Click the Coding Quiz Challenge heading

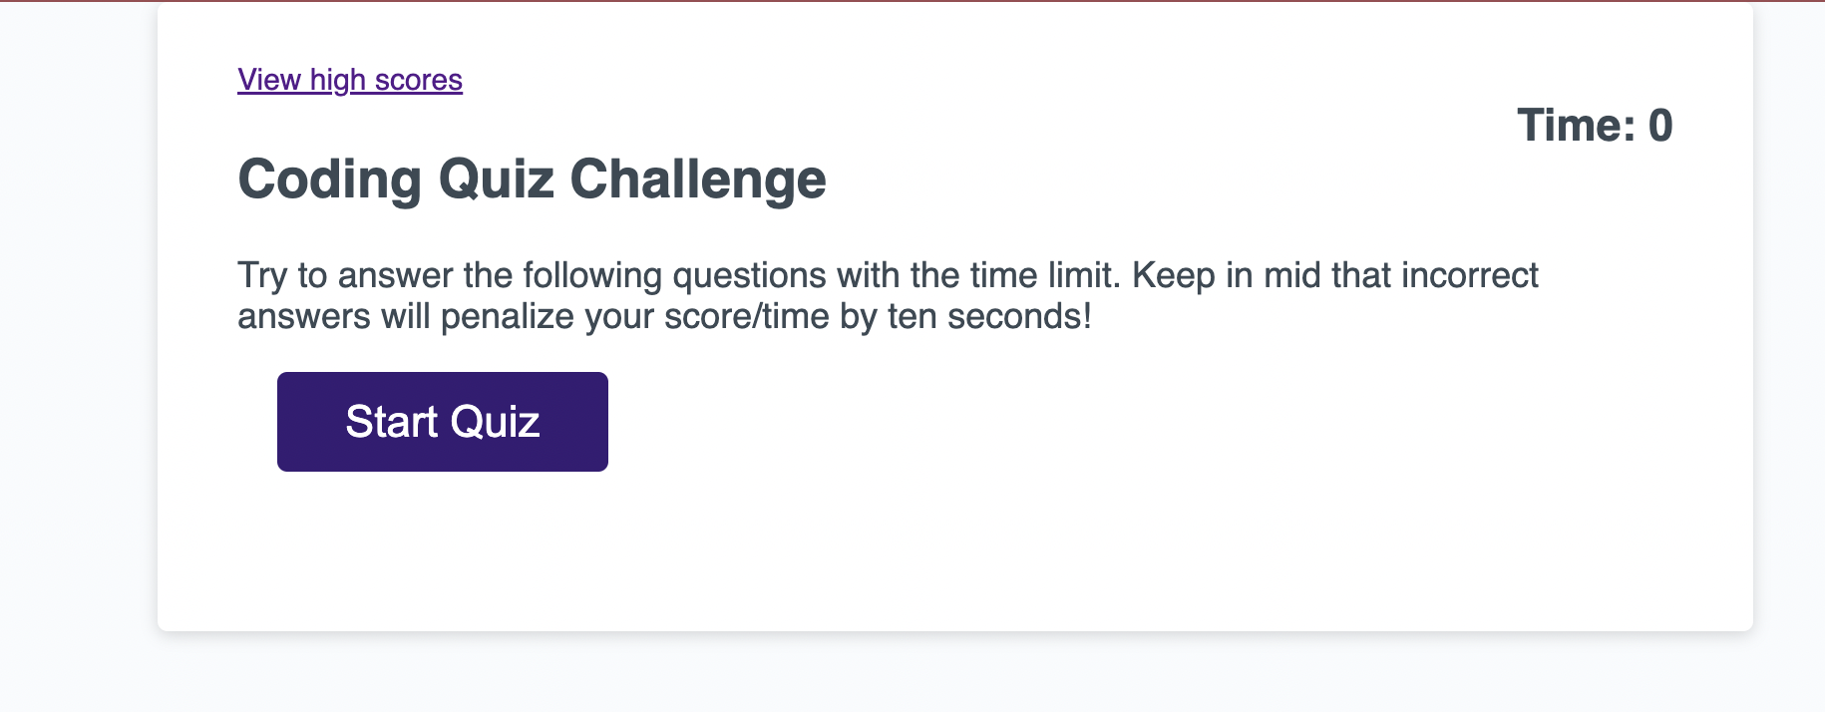[x=532, y=179]
